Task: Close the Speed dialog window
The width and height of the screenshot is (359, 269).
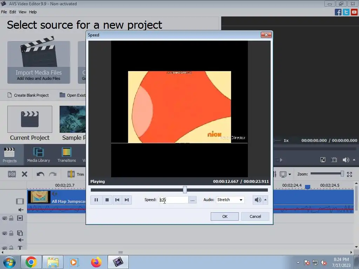Action: click(x=266, y=35)
